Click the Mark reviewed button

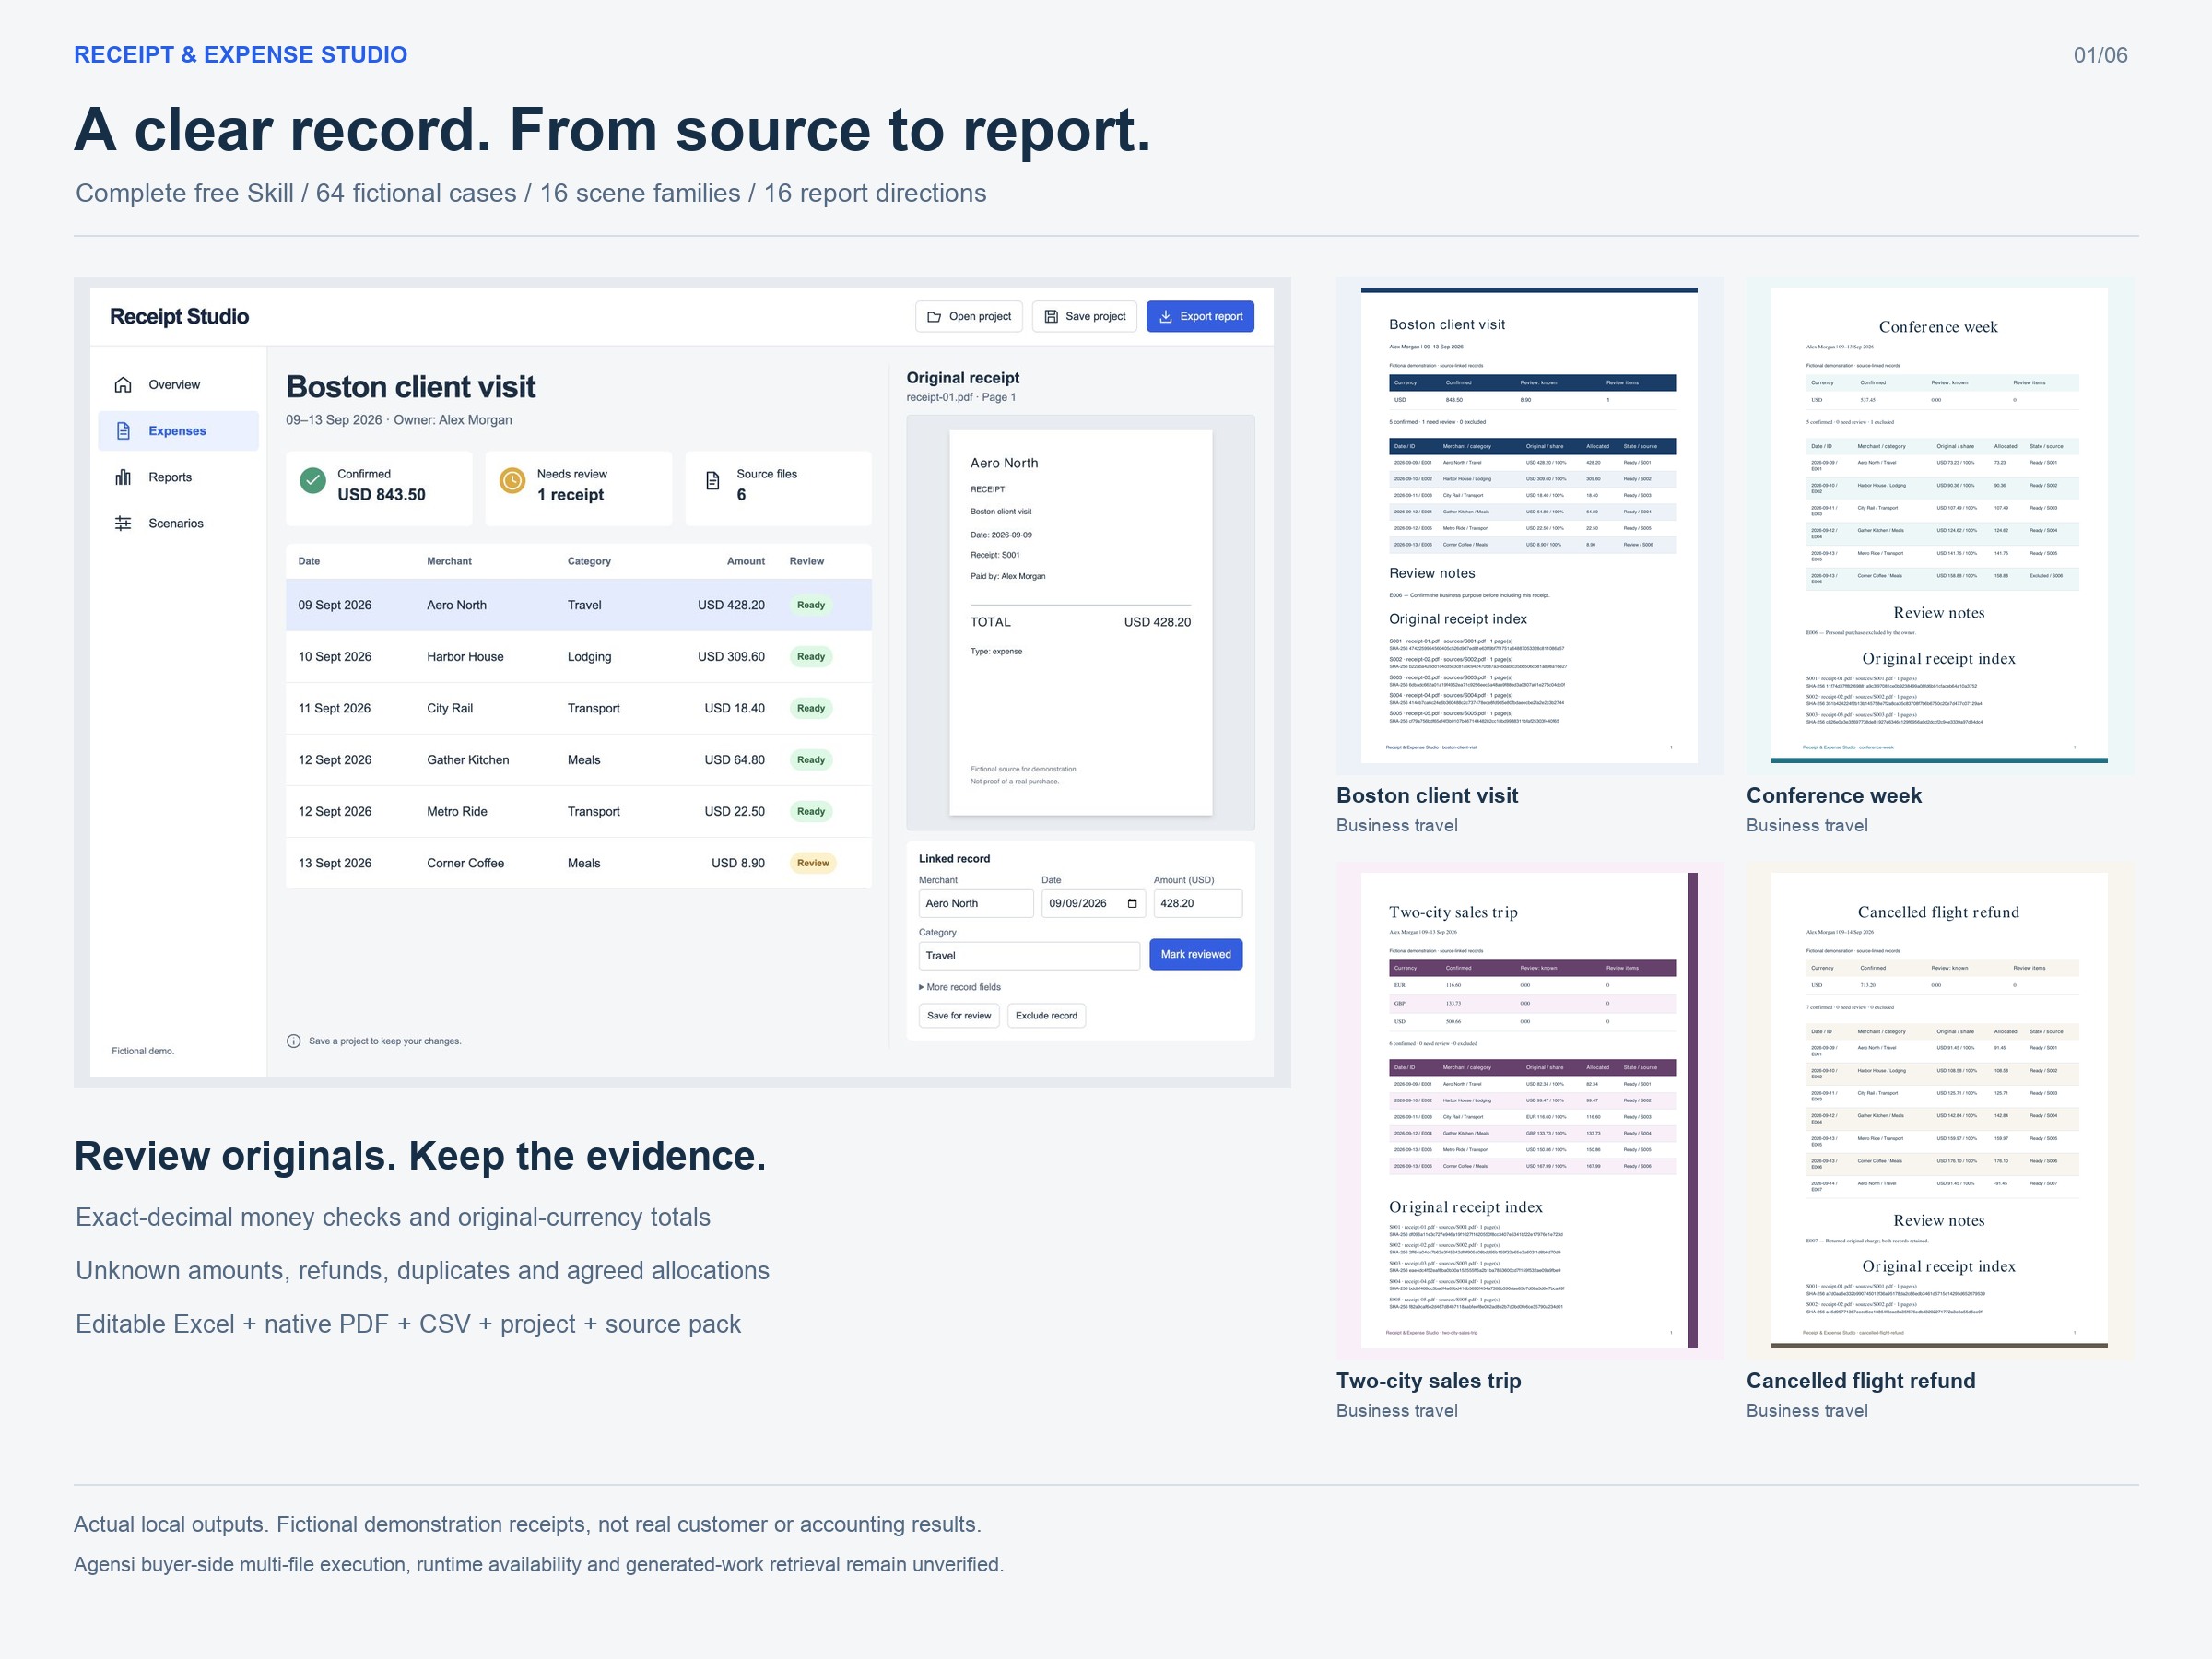[x=1196, y=954]
